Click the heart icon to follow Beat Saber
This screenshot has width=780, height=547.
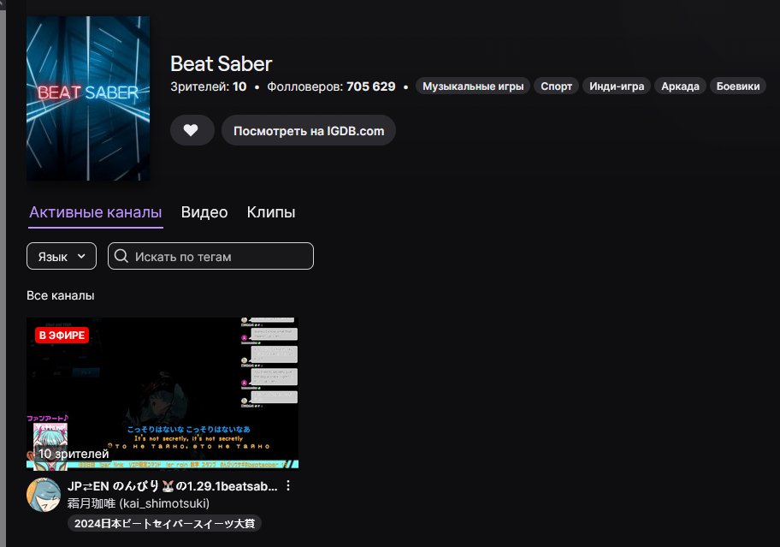(192, 130)
